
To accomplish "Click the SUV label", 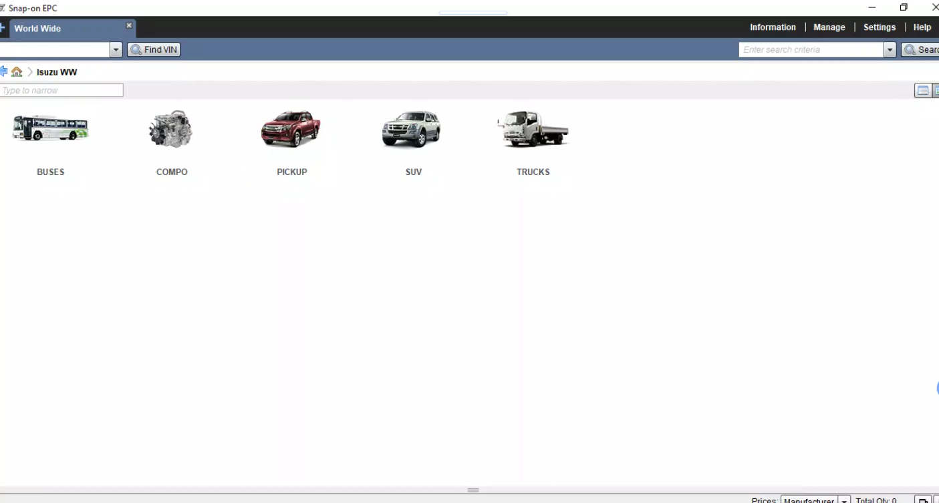I will click(414, 172).
